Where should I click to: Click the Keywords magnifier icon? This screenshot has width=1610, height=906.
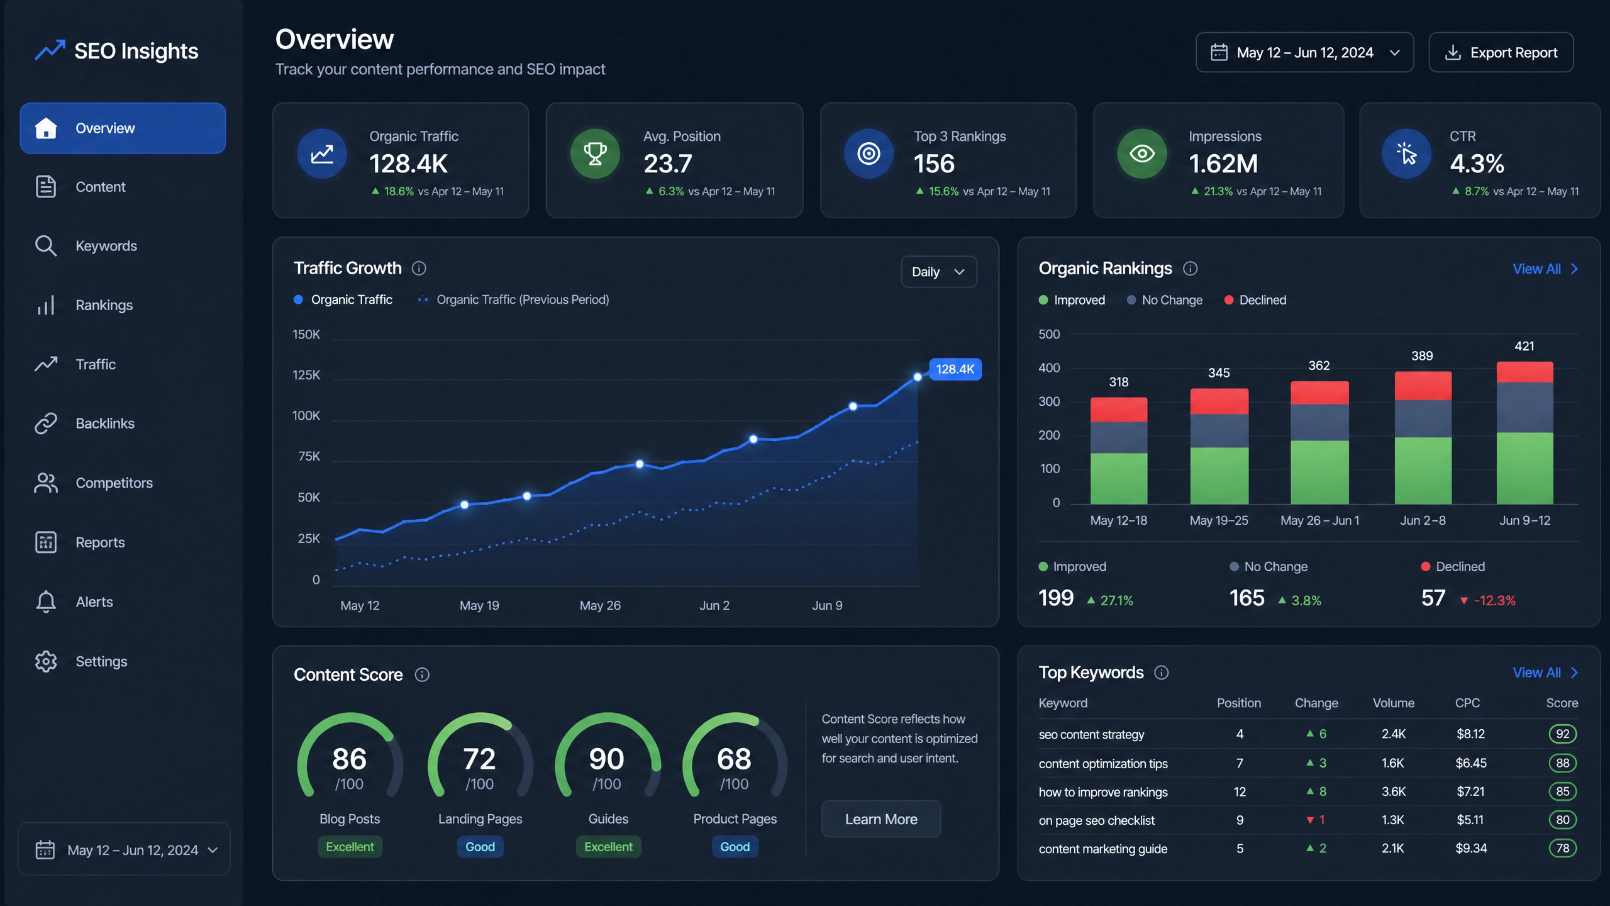pyautogui.click(x=46, y=246)
